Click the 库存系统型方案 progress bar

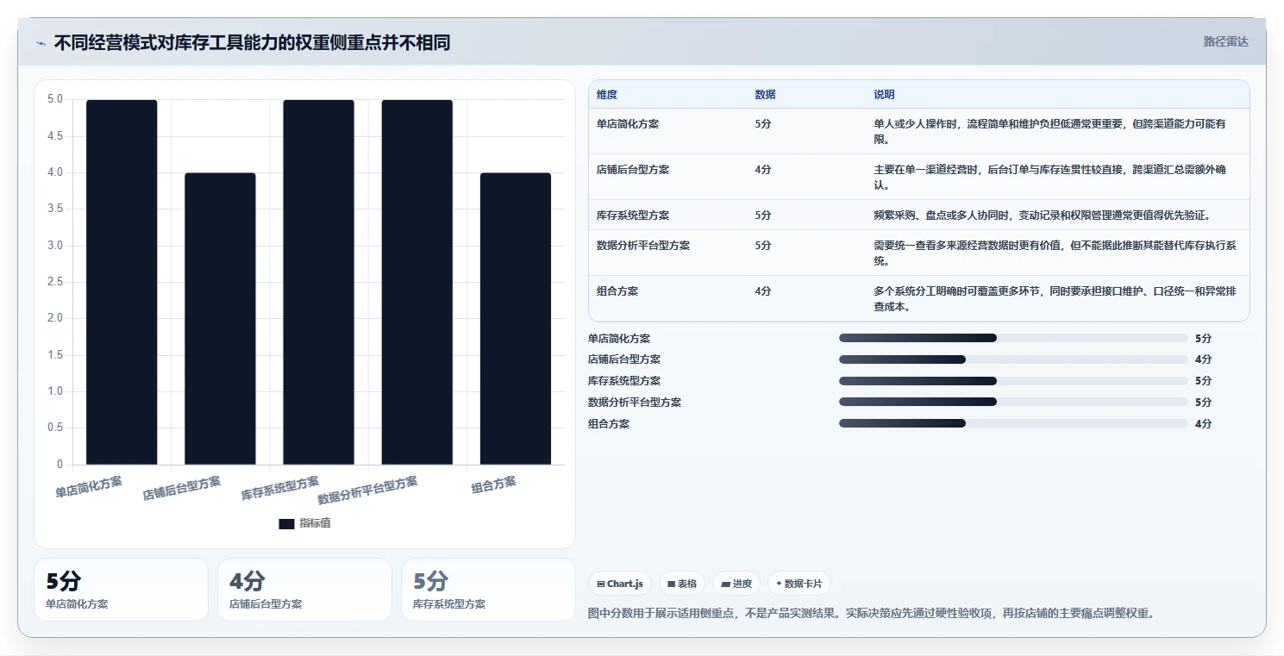point(1013,380)
